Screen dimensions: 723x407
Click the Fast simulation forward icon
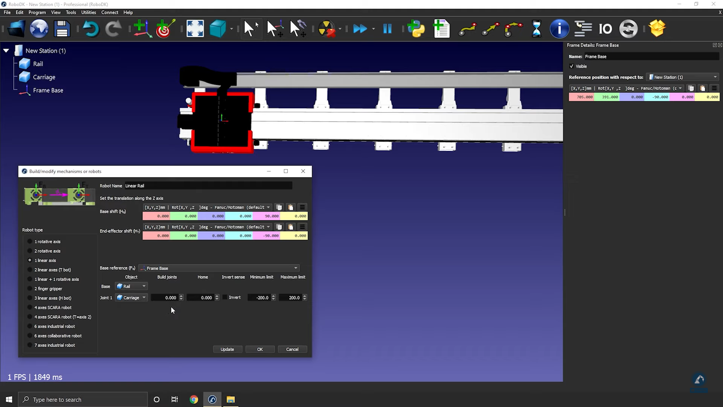click(360, 29)
